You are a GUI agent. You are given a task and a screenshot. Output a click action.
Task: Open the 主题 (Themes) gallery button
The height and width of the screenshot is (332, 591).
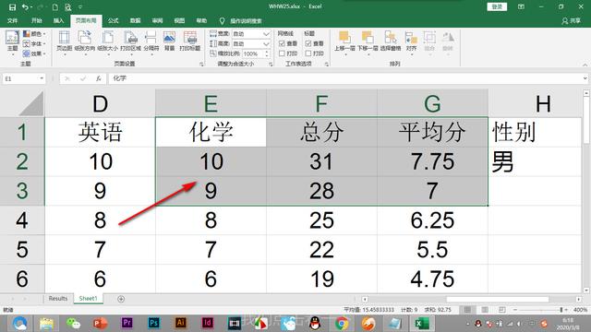pos(12,42)
